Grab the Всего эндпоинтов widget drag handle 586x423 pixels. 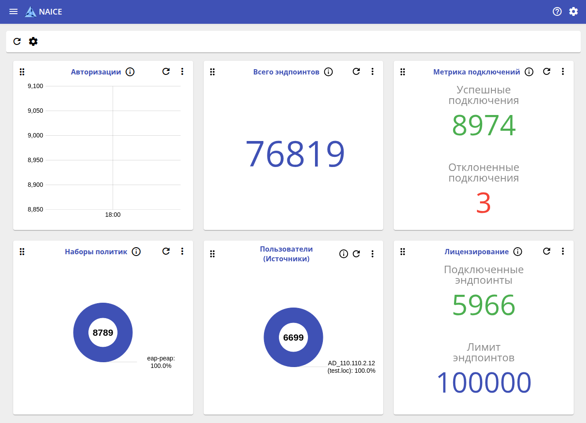212,72
